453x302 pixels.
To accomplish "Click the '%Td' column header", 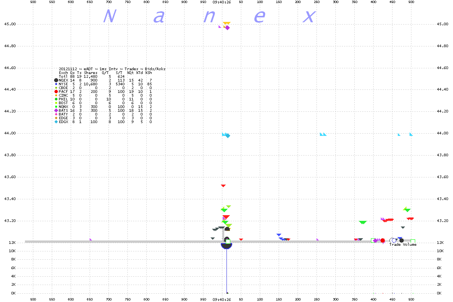I will [139, 73].
